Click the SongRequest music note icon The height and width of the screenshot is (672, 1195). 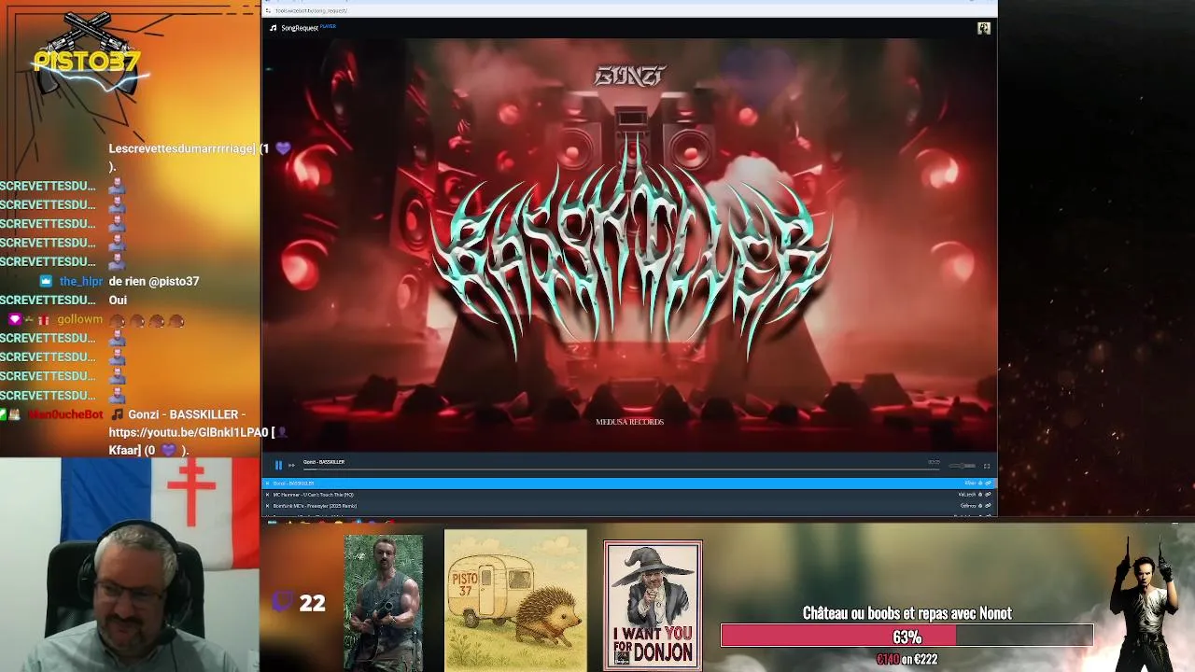click(274, 28)
